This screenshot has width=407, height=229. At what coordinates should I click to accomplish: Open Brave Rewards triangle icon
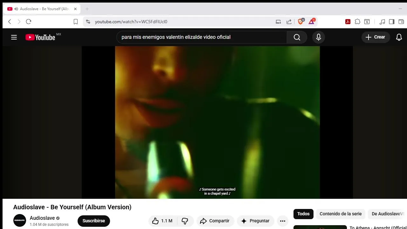312,22
